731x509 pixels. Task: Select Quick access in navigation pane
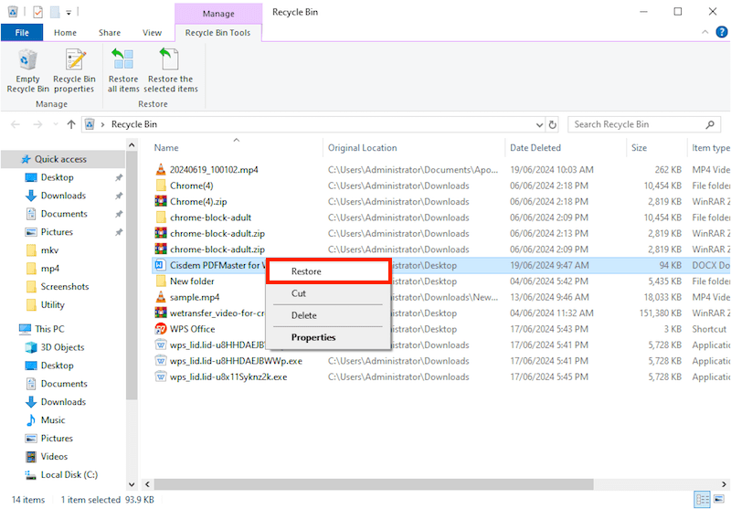(63, 159)
